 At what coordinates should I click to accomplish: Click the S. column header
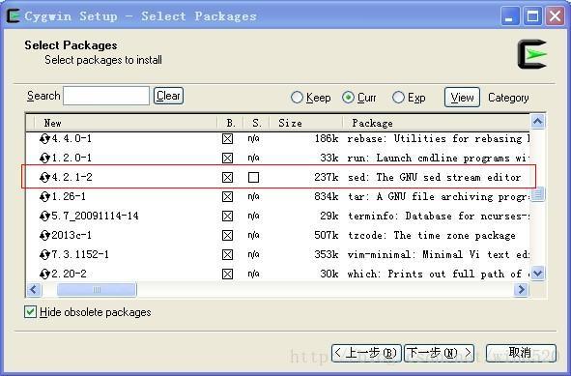coord(256,123)
